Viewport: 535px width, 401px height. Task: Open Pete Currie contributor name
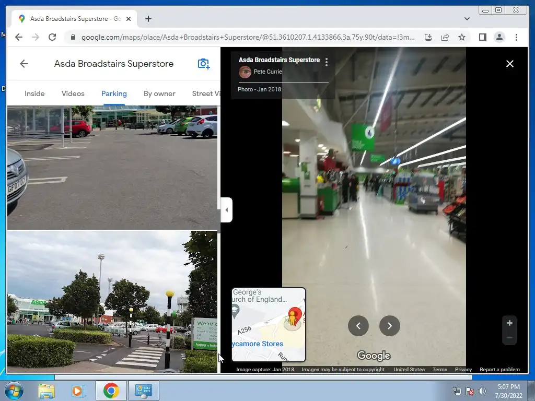[x=267, y=72]
